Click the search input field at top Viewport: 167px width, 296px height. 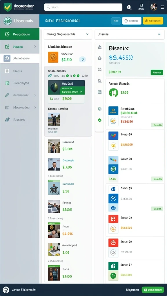tap(83, 7)
